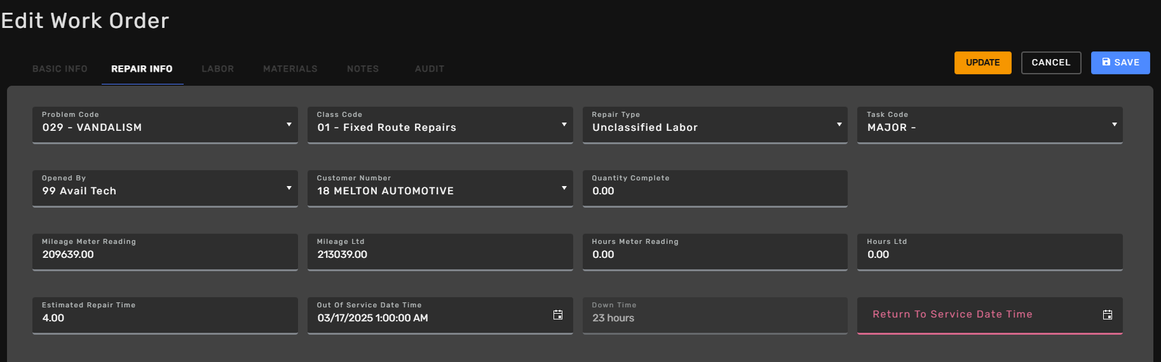Open the Return To Service calendar icon
This screenshot has height=362, width=1161.
1108,315
